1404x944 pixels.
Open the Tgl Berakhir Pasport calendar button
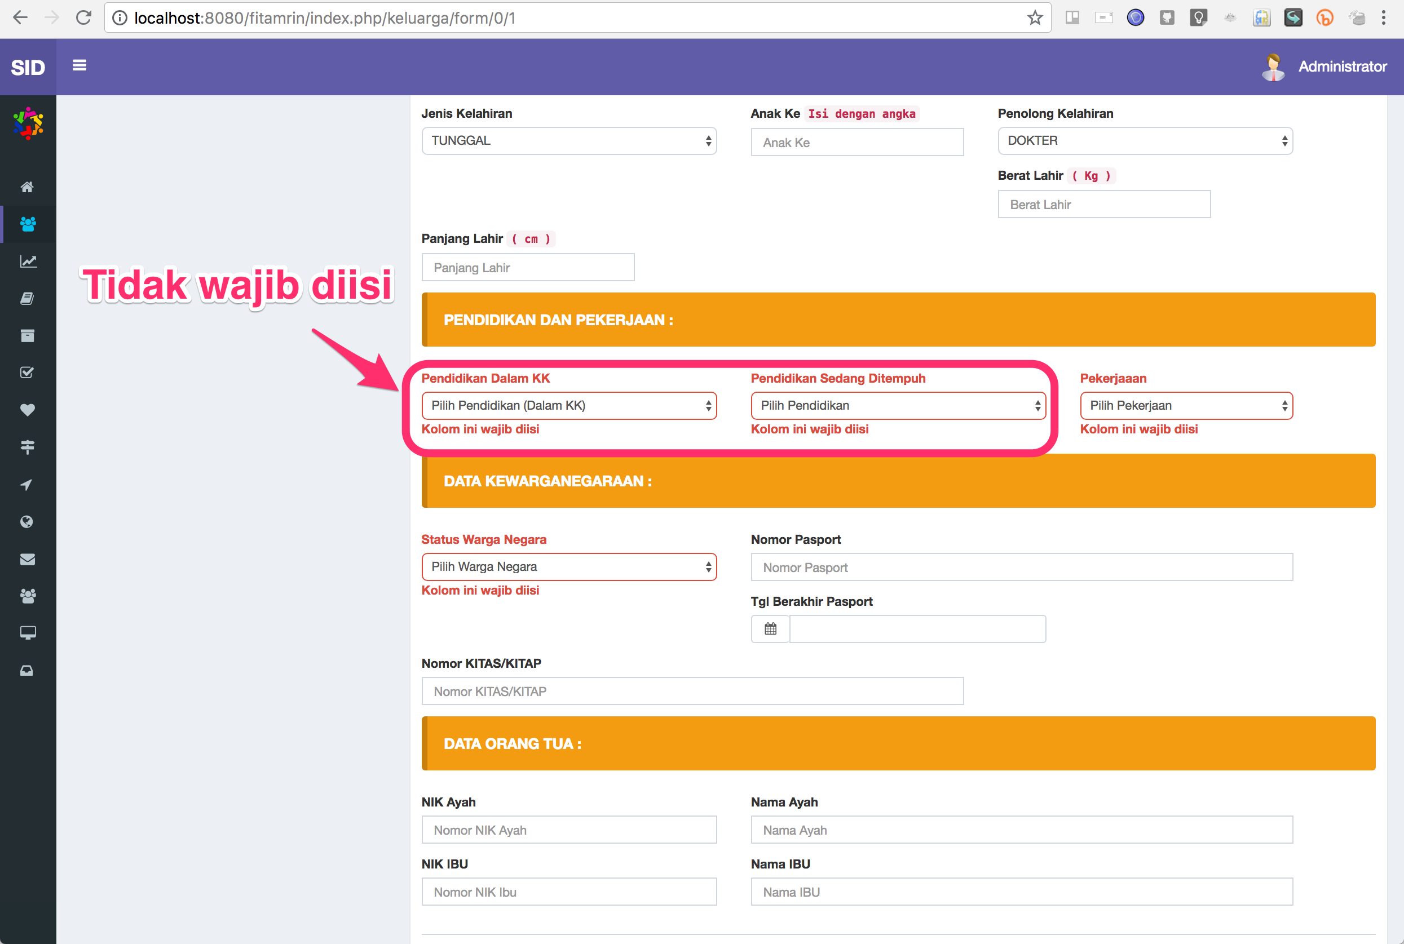pyautogui.click(x=770, y=628)
